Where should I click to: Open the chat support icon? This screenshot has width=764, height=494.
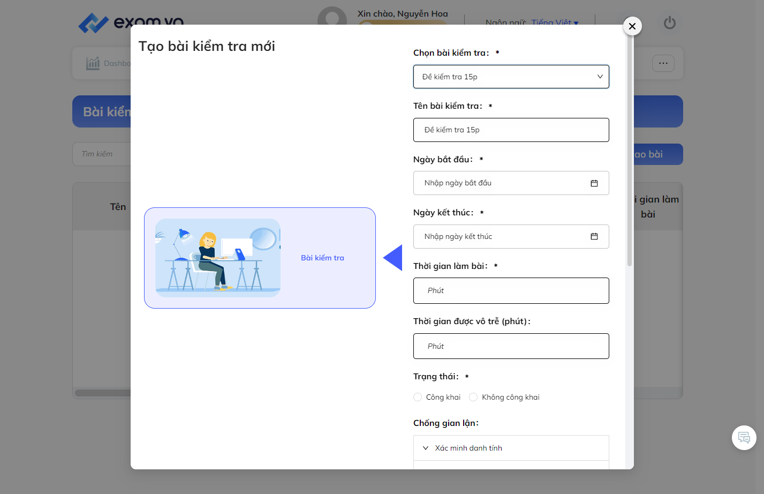(744, 438)
